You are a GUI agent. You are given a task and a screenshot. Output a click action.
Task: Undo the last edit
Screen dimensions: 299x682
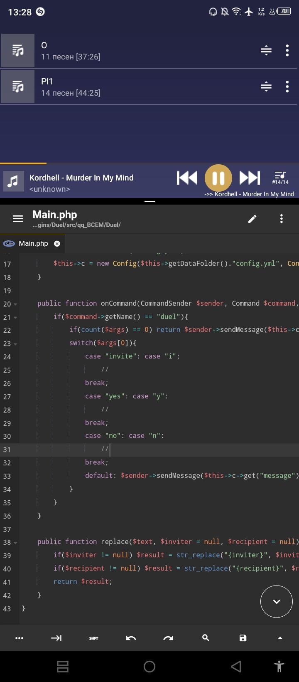tap(131, 638)
